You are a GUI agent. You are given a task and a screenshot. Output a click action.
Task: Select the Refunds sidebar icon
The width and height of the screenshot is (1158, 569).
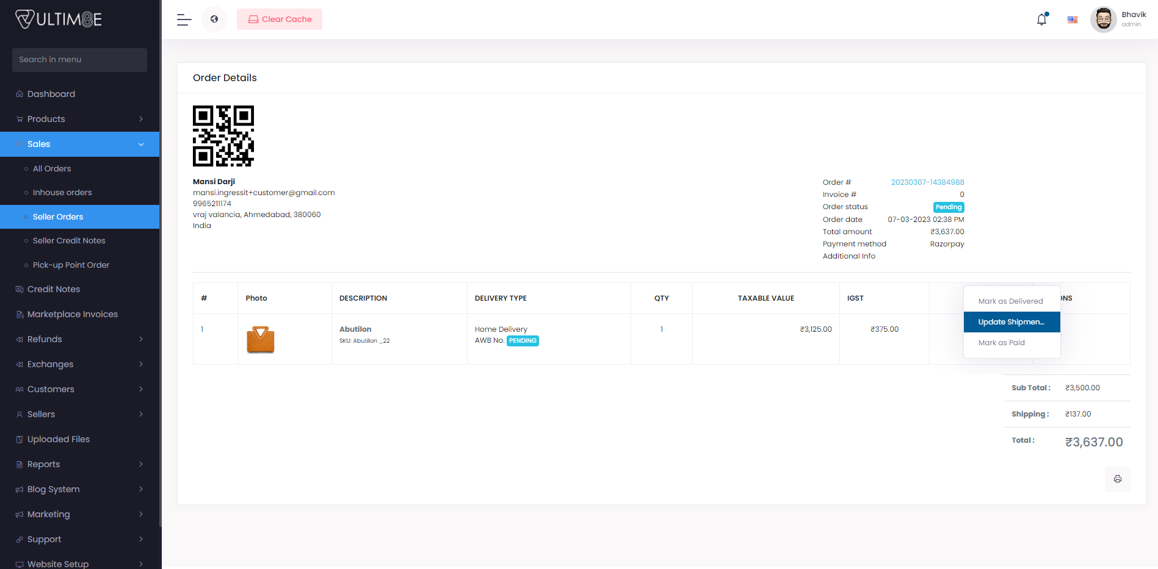(20, 339)
